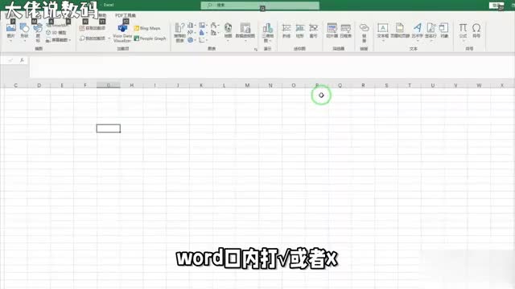Screen dimensions: 515x289
Task: Click Get Add-ins
Action: [x=93, y=28]
